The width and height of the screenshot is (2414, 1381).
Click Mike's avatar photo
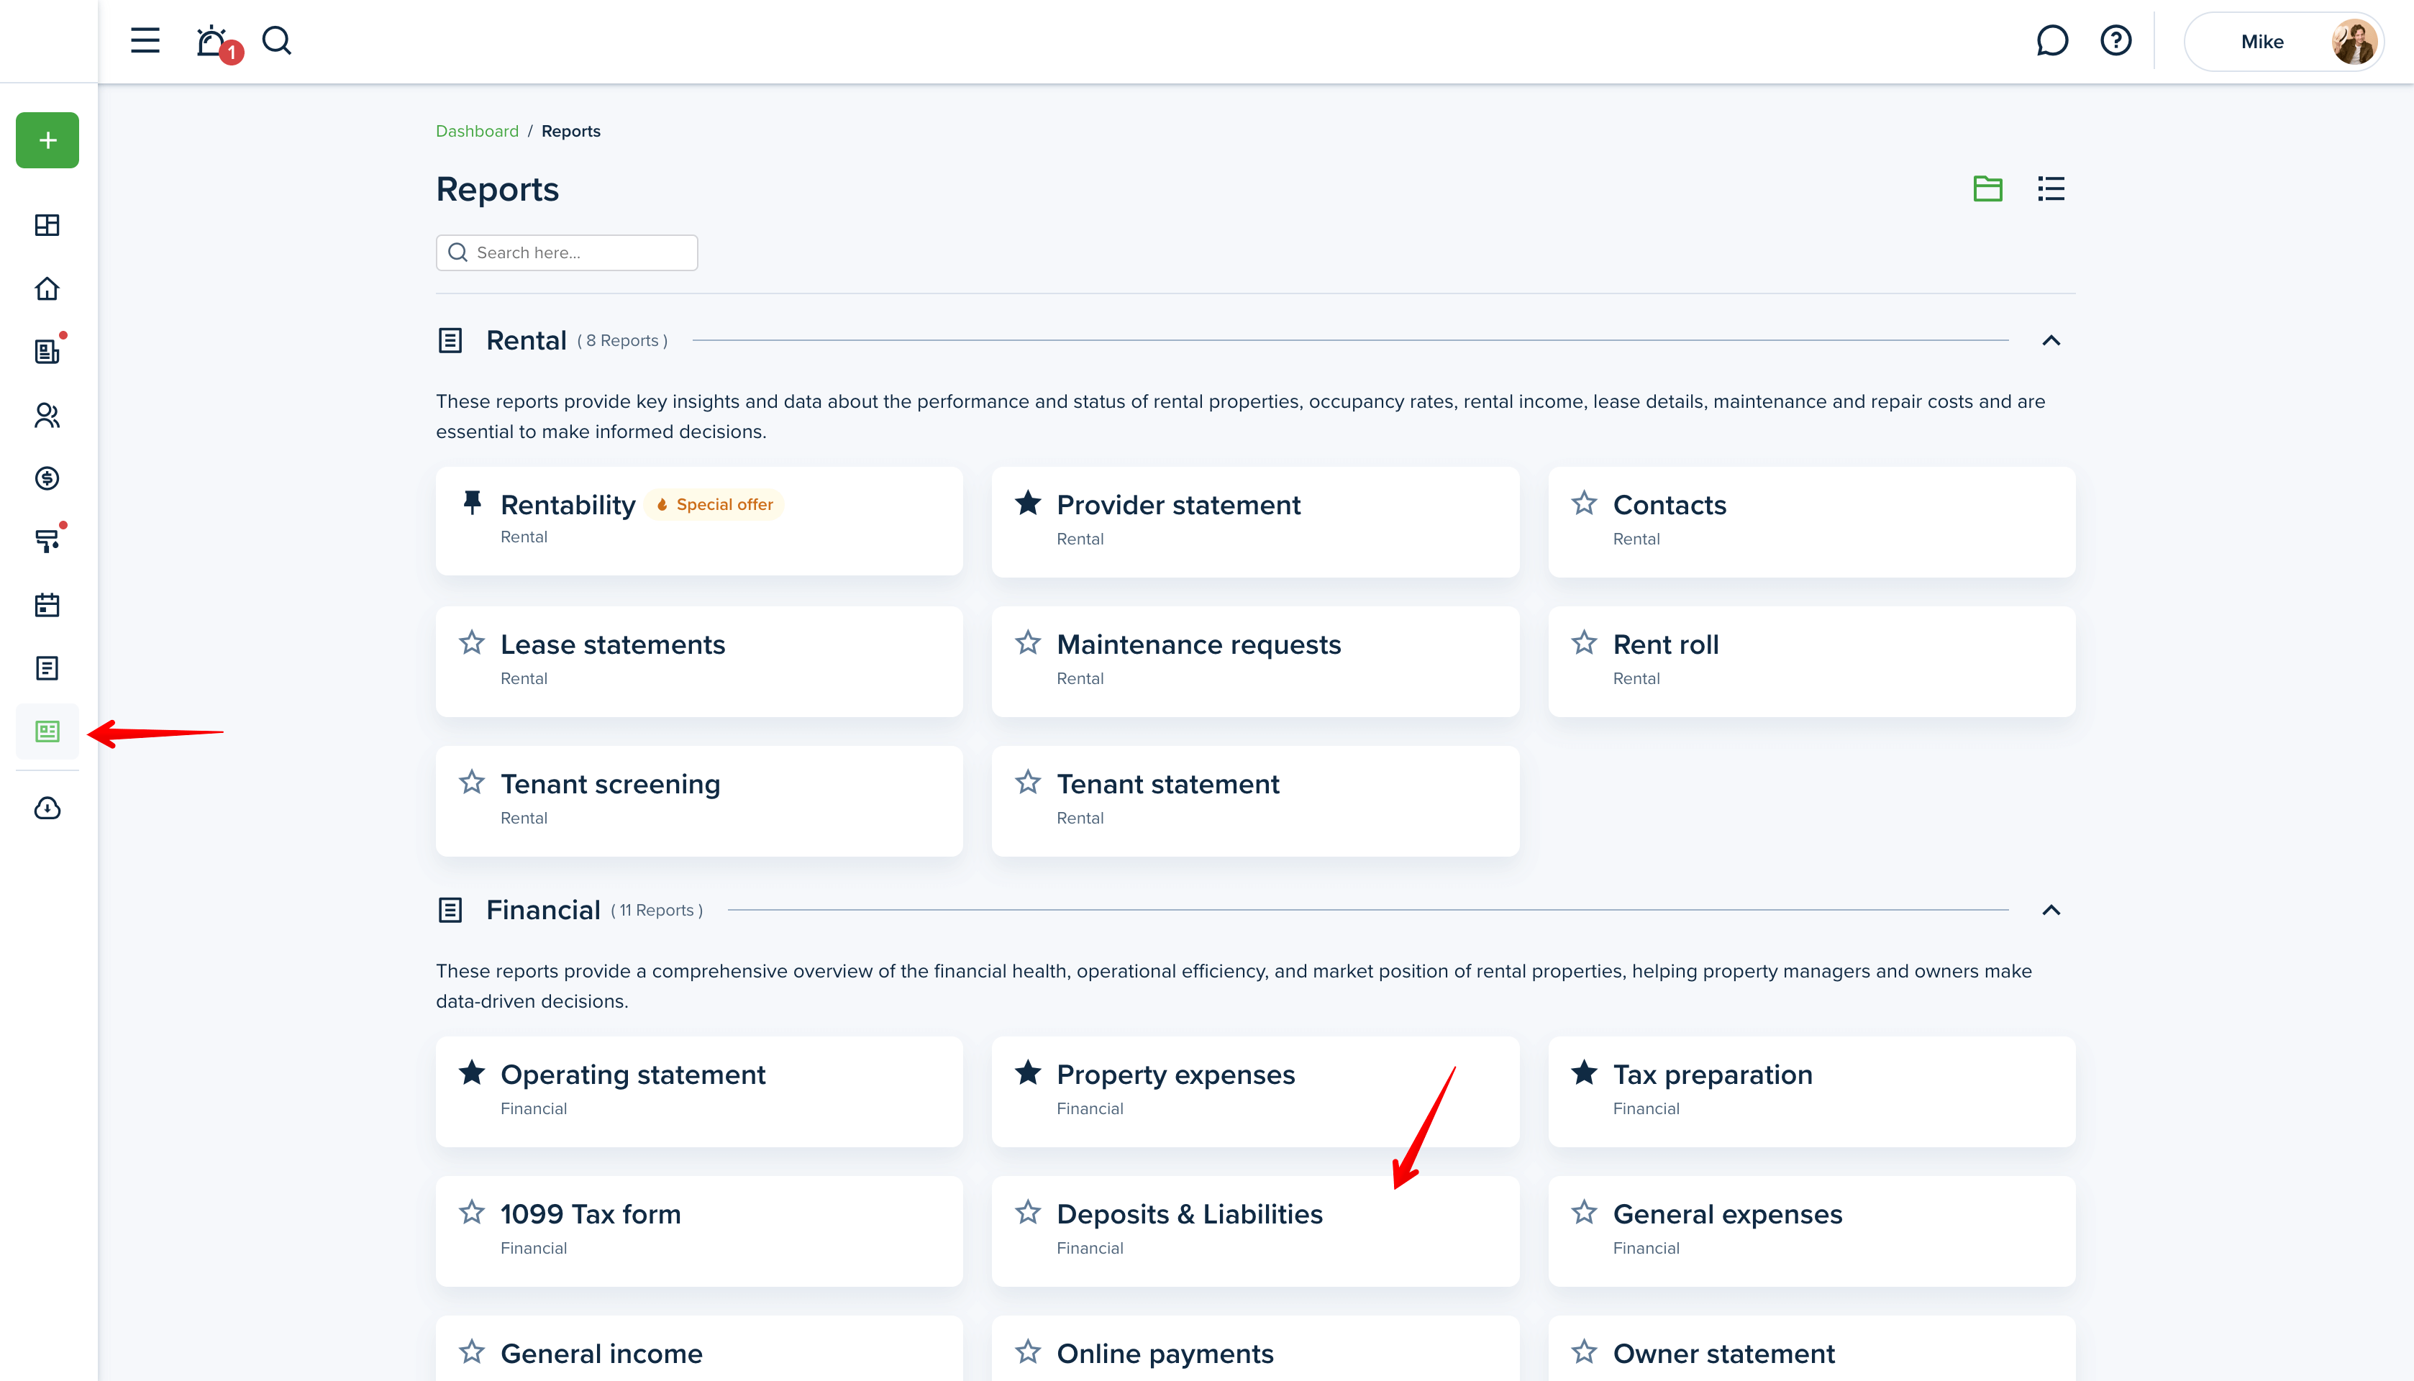coord(2354,42)
